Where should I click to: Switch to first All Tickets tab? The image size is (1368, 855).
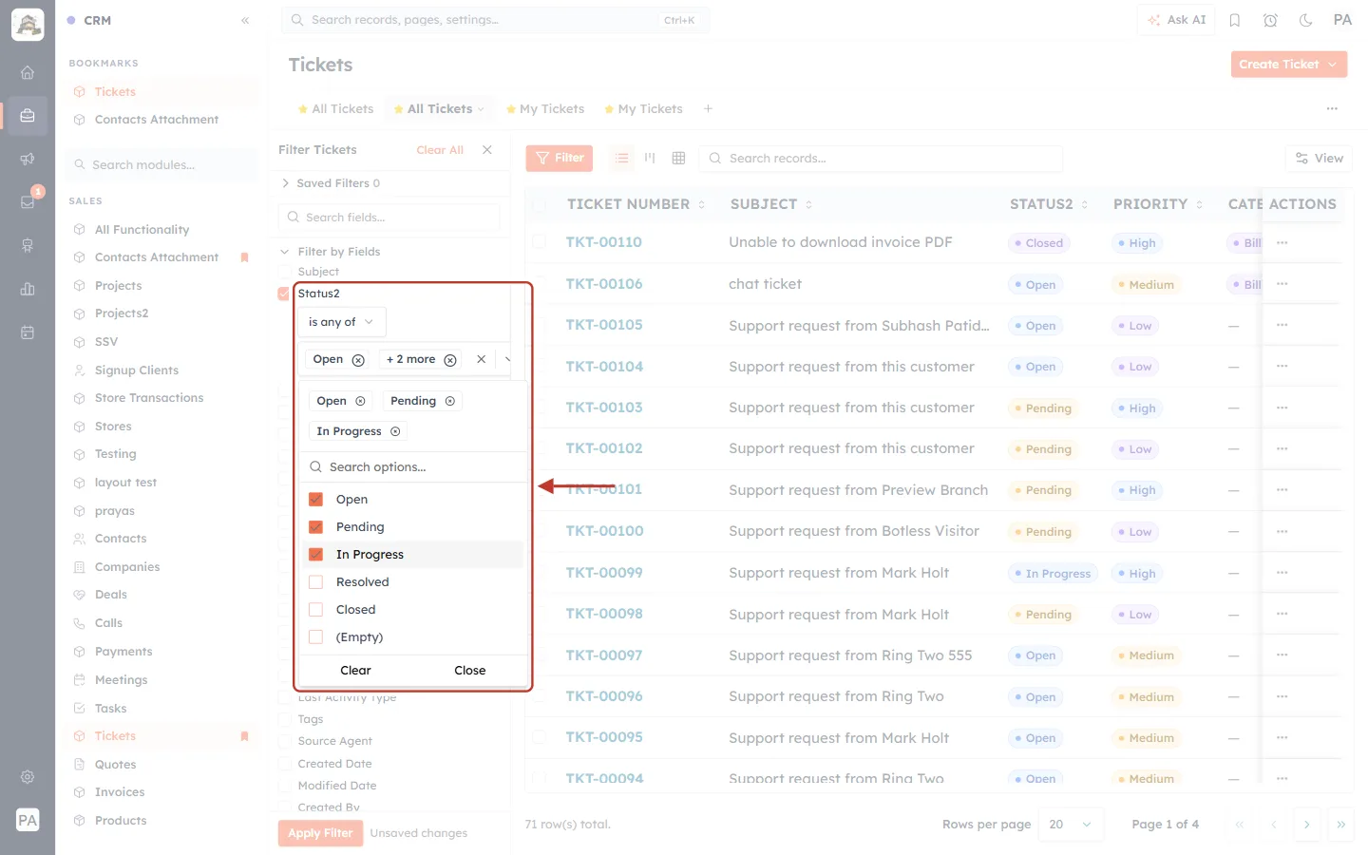click(335, 109)
